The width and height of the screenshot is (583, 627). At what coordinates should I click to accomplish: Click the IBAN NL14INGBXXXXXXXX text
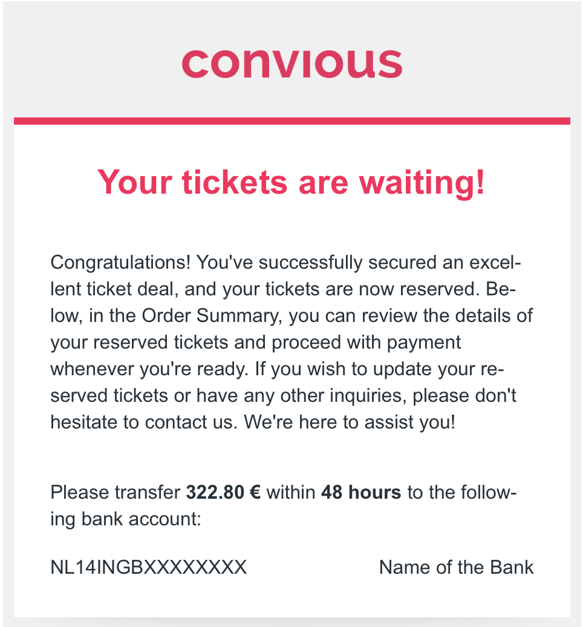pos(148,567)
